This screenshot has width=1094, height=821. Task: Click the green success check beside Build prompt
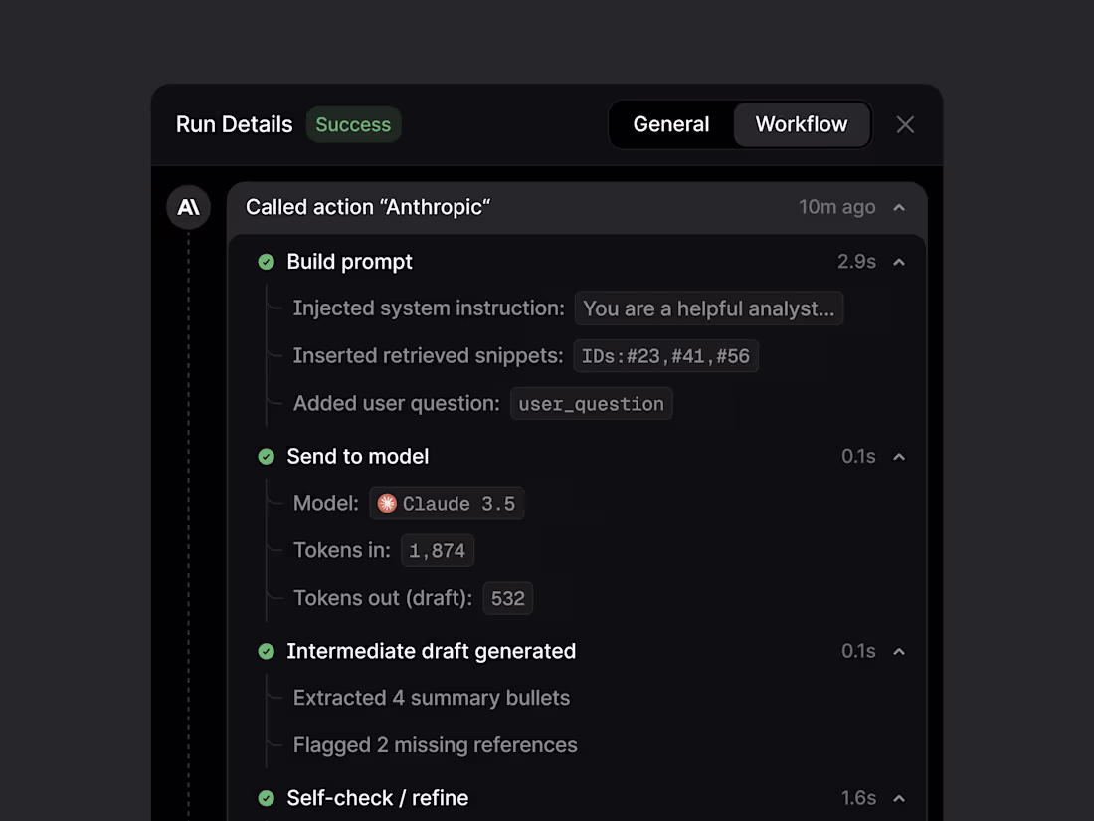point(266,262)
